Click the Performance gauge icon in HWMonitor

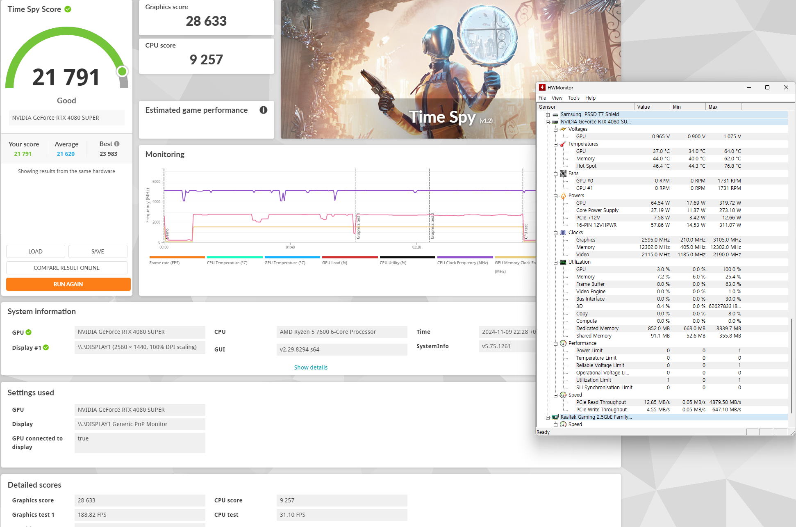[x=563, y=343]
